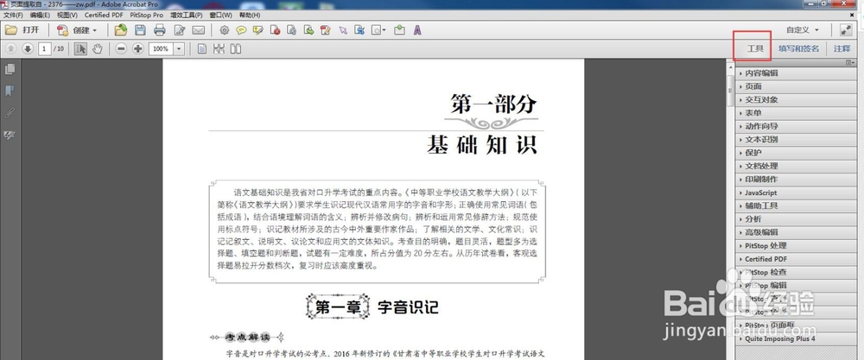The image size is (864, 360).
Task: Open bookmarks sidebar icon
Action: pos(10,91)
